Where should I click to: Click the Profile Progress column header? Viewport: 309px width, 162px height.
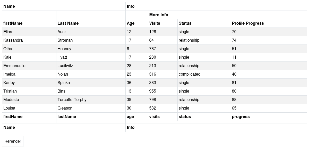(x=269, y=23)
